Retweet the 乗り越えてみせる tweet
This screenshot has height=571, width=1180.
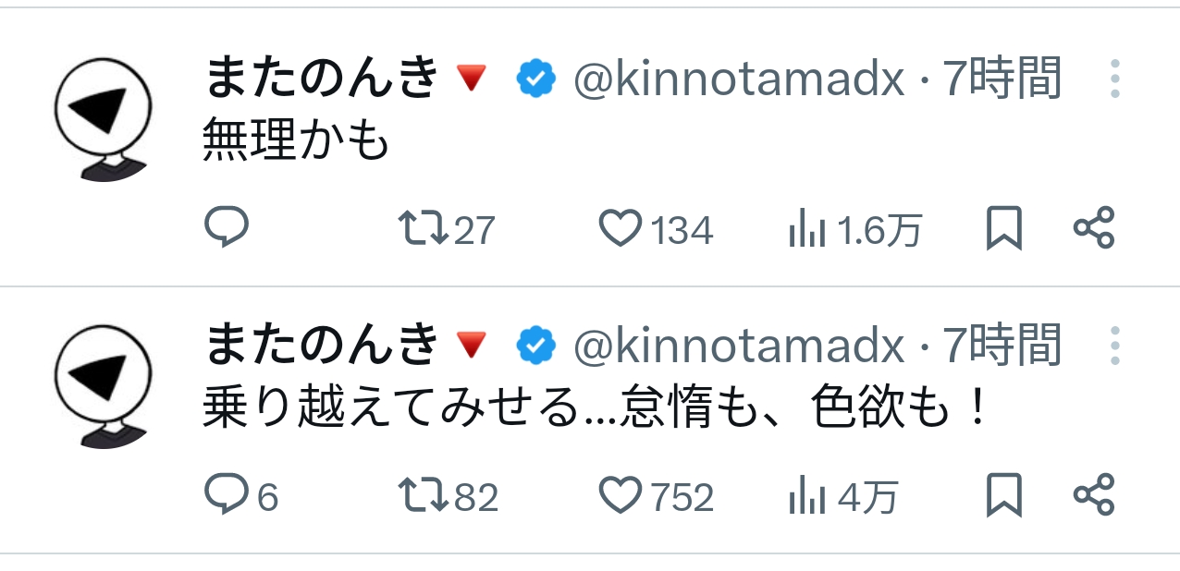tap(424, 496)
